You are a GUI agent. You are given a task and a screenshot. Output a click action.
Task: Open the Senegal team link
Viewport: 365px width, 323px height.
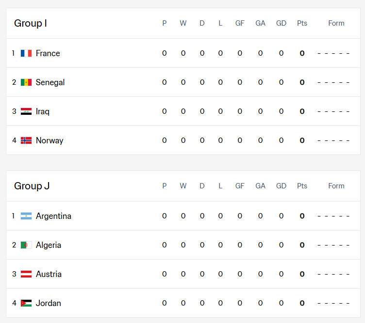tap(50, 82)
